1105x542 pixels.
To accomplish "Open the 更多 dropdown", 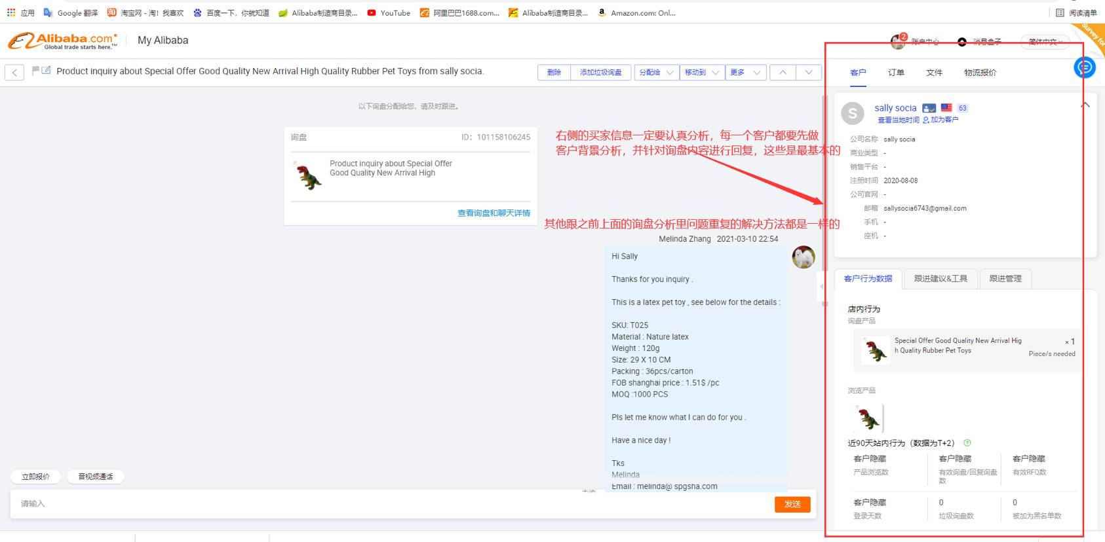I will coord(746,72).
